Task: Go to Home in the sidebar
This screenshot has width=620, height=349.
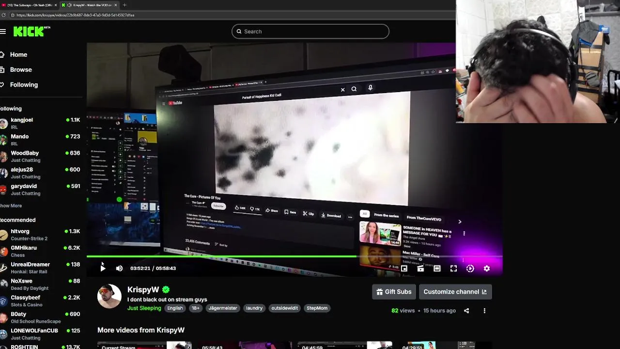Action: pyautogui.click(x=18, y=55)
